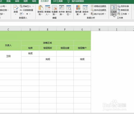Select the 电梯 column heading cell
134x114 pixels.
(x=30, y=48)
